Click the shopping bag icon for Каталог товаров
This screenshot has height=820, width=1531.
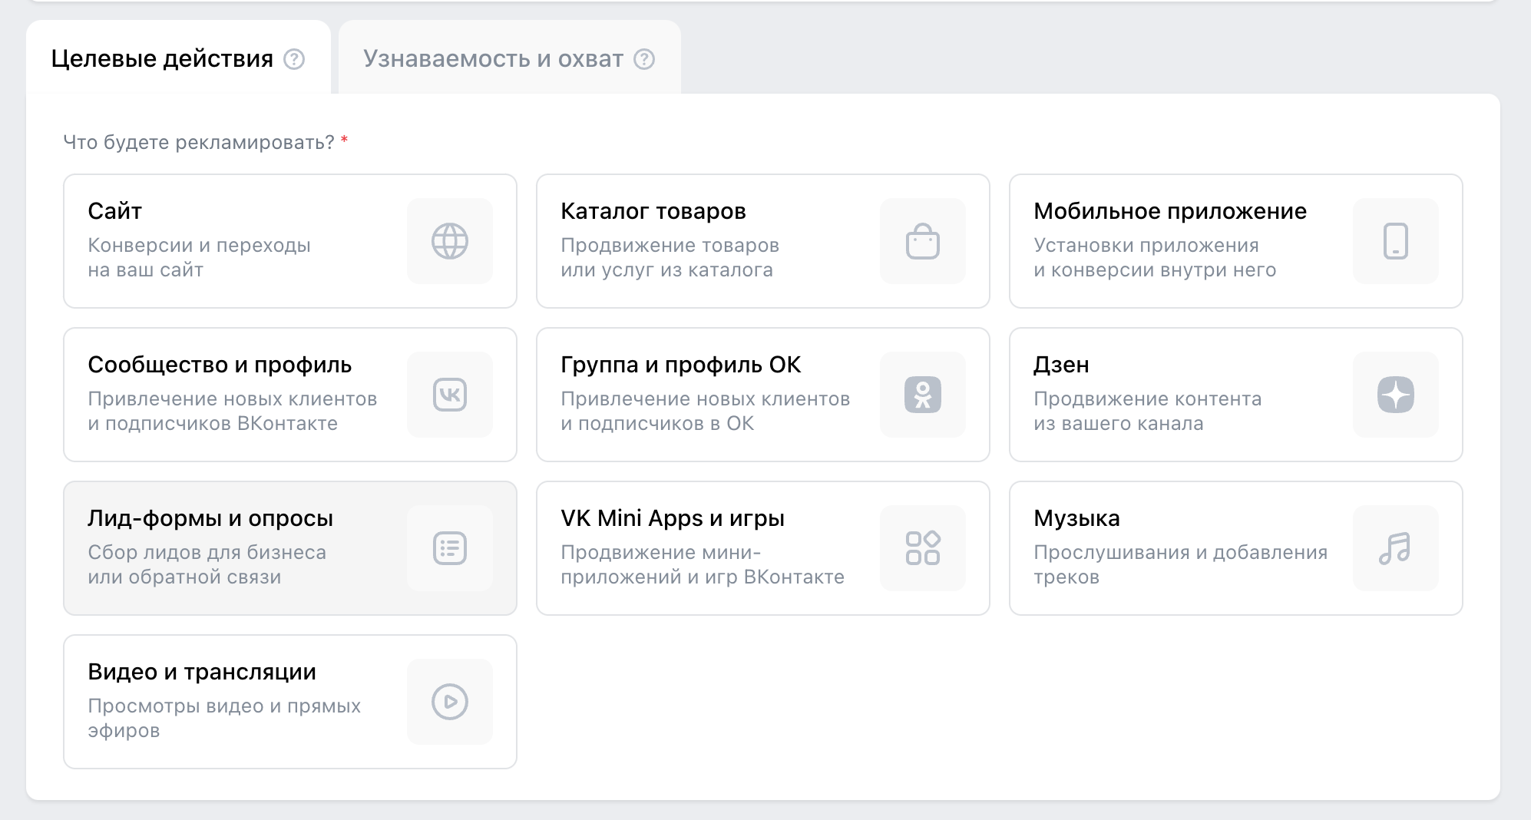[x=922, y=241]
